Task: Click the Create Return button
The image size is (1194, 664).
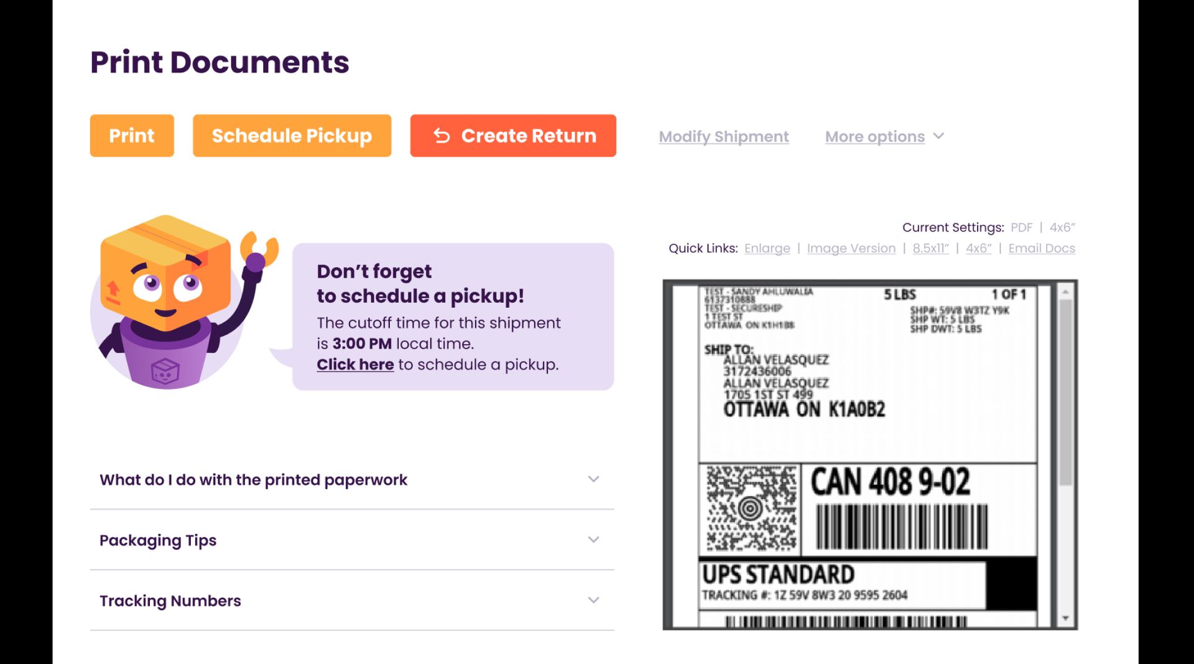Action: pos(513,136)
